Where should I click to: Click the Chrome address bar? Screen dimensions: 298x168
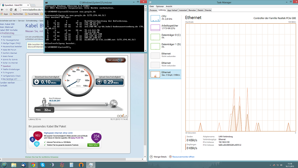click(x=31, y=10)
